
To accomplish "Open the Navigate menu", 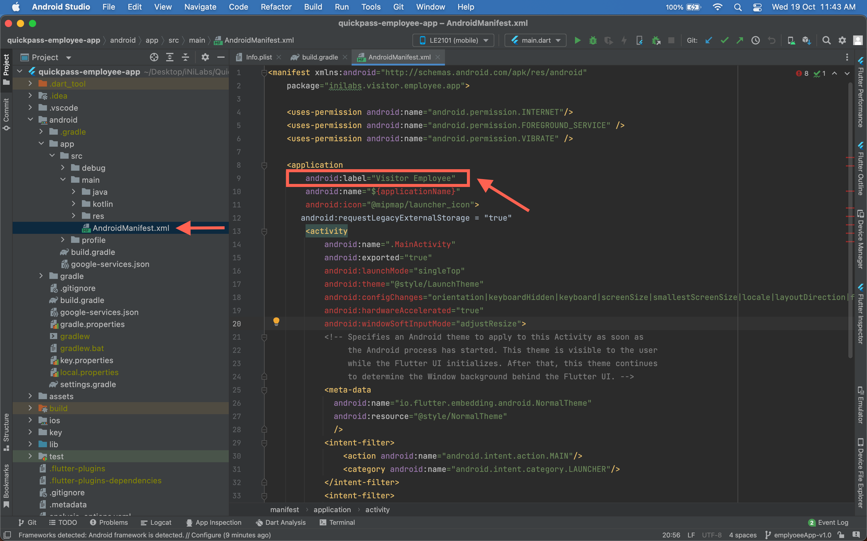I will (200, 7).
